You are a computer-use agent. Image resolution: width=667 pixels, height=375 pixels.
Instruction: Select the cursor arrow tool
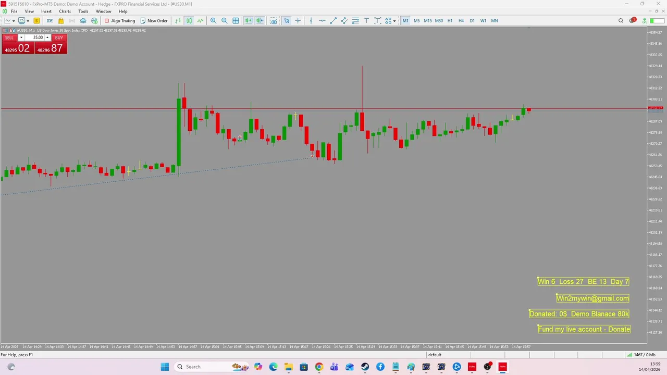(287, 21)
